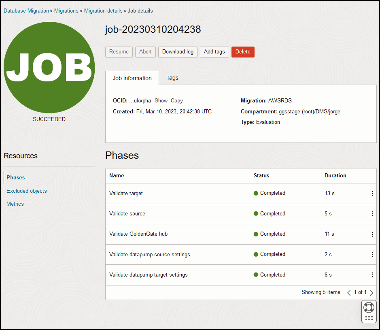Open actions menu for Validate target phase

pyautogui.click(x=372, y=194)
